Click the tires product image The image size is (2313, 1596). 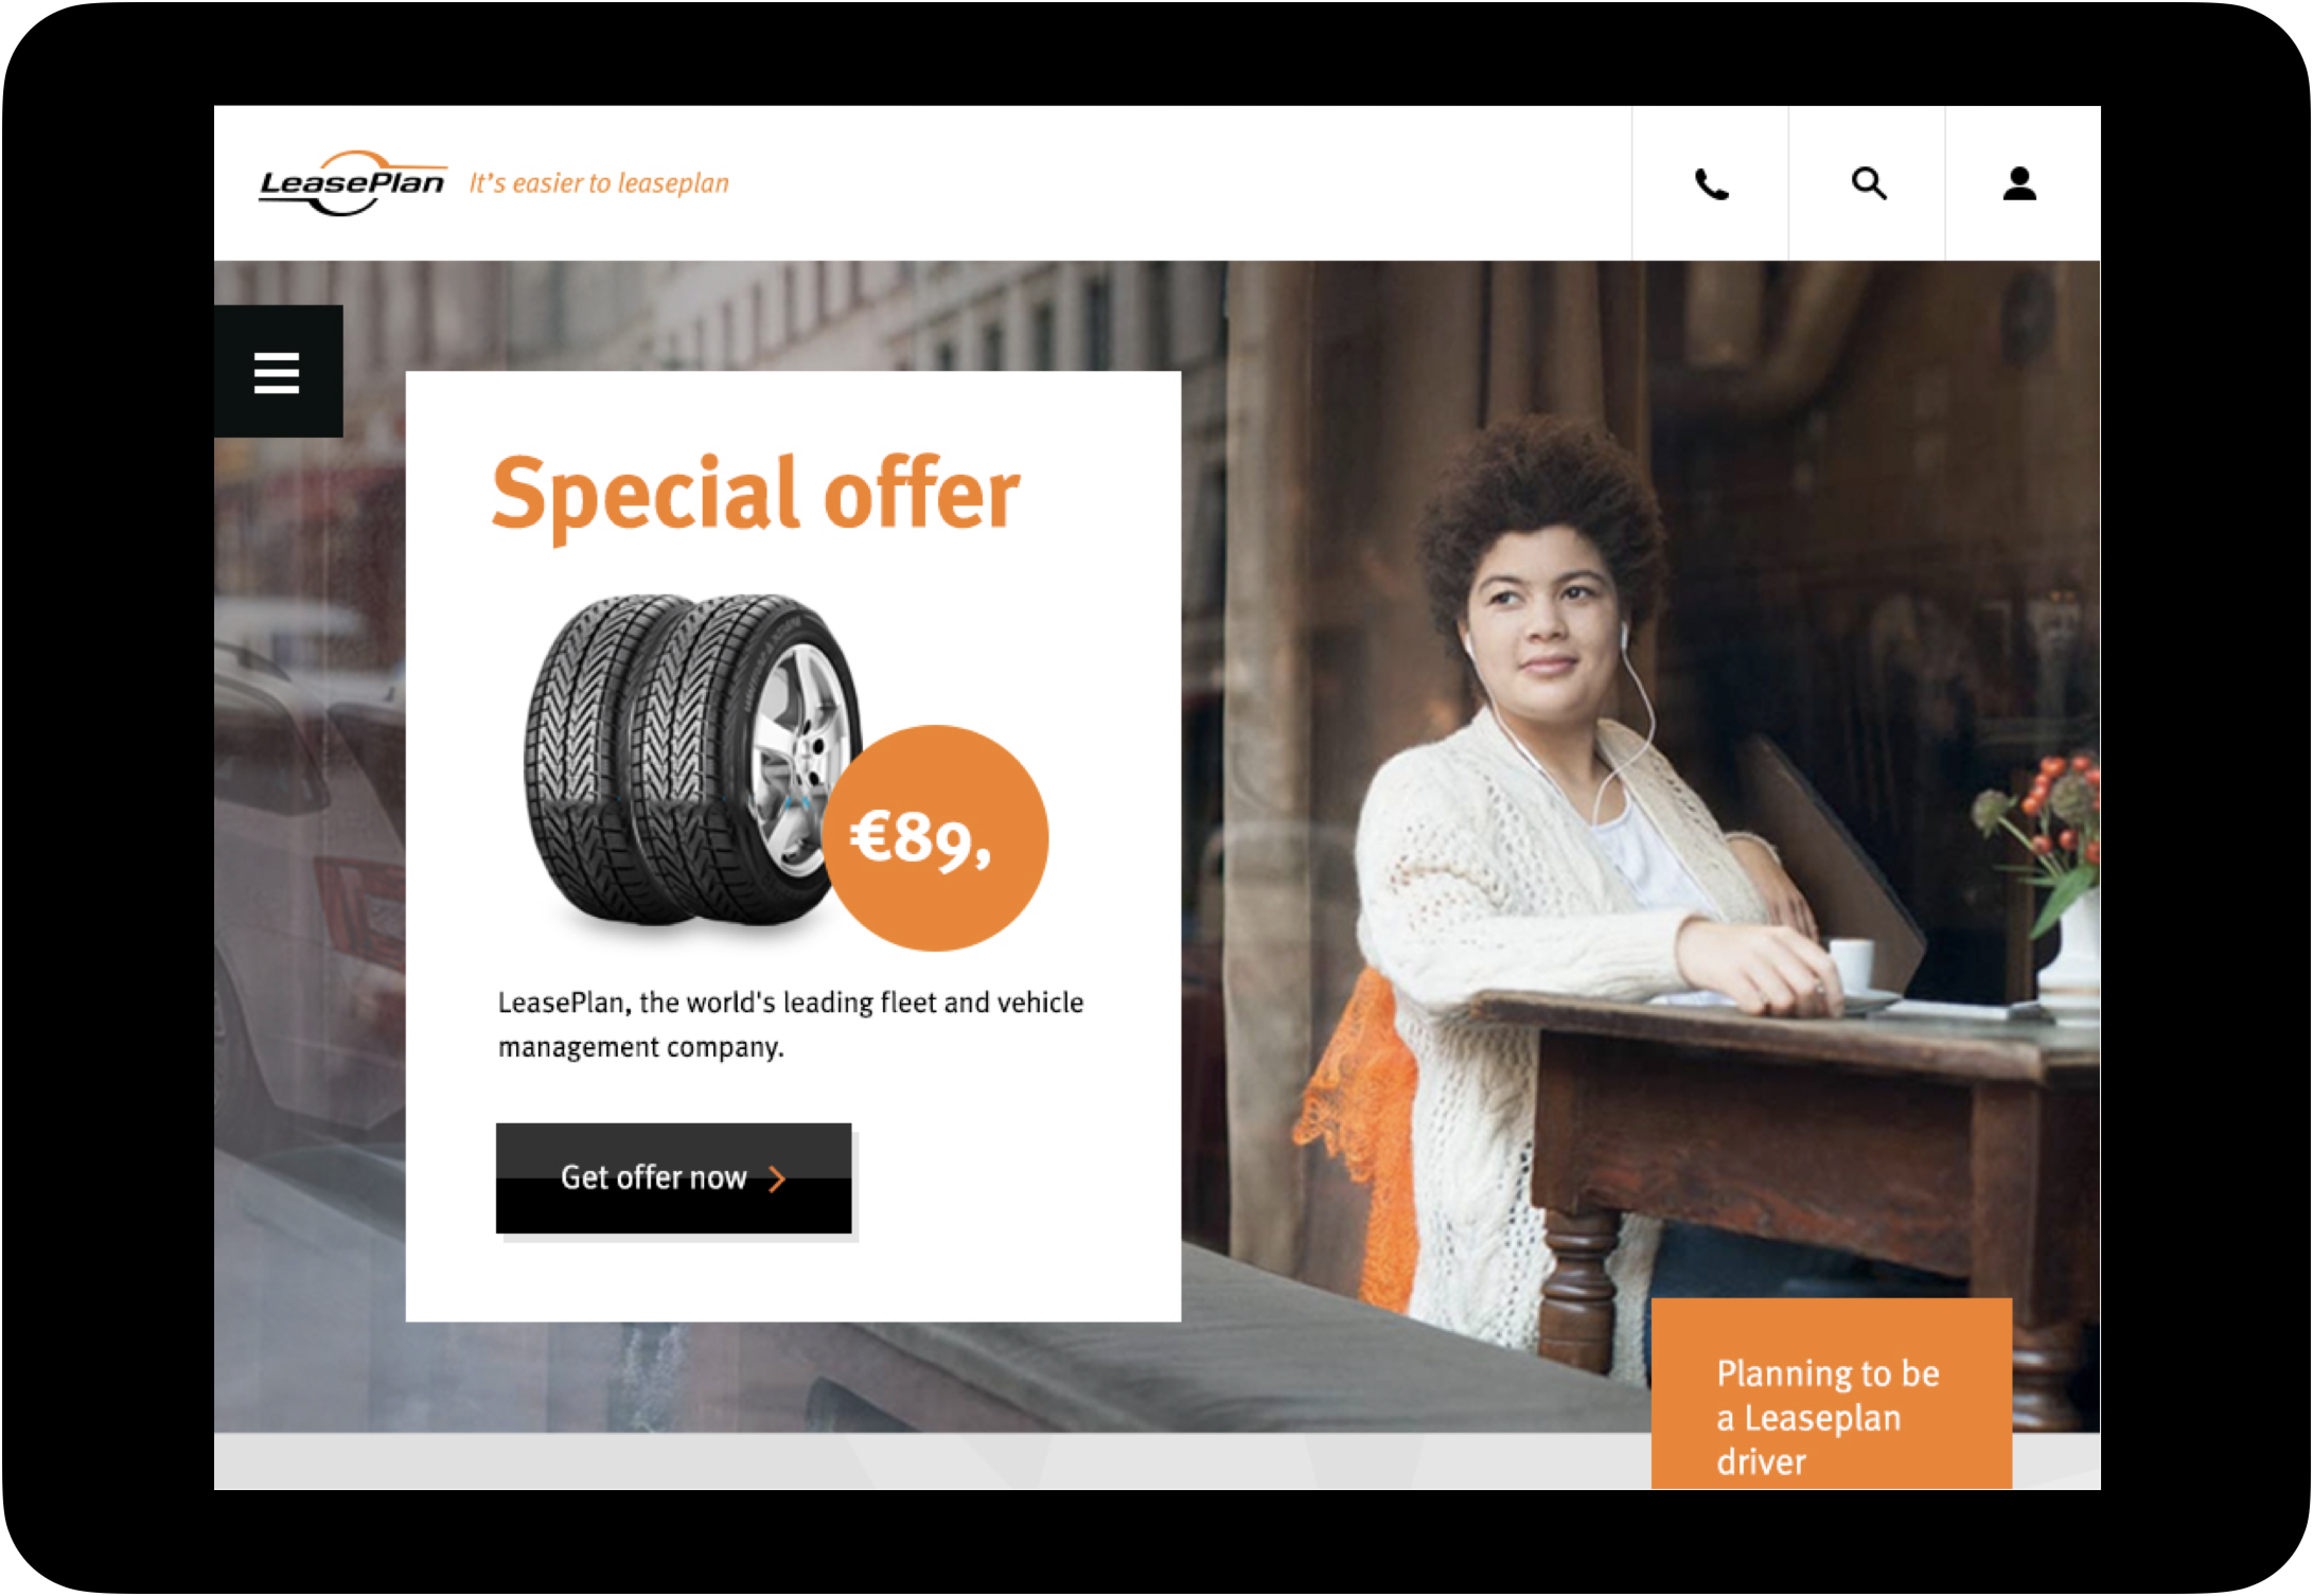(691, 760)
